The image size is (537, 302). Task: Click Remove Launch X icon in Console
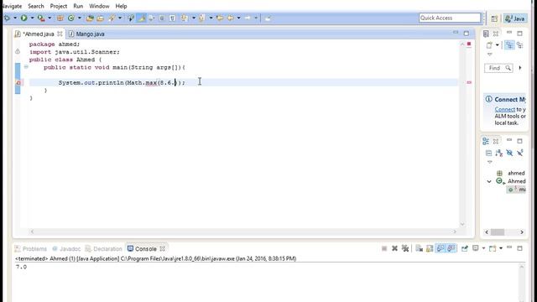[394, 248]
